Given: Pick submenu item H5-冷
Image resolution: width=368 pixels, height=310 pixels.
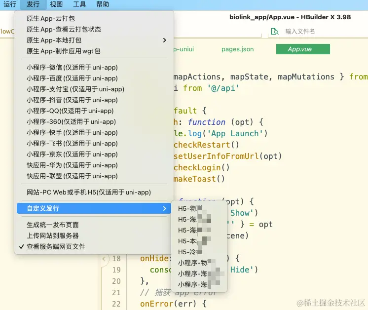Looking at the screenshot, I should click(199, 252).
